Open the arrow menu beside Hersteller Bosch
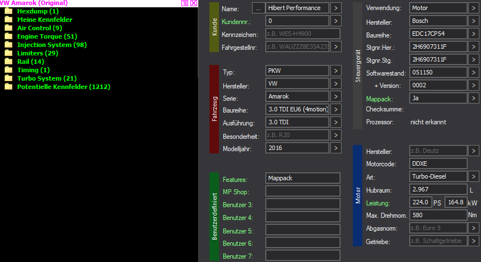This screenshot has height=262, width=481. [474, 21]
